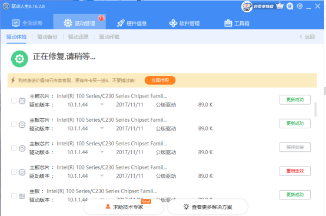Expand version dropdown of fourth driver row

coord(102,175)
